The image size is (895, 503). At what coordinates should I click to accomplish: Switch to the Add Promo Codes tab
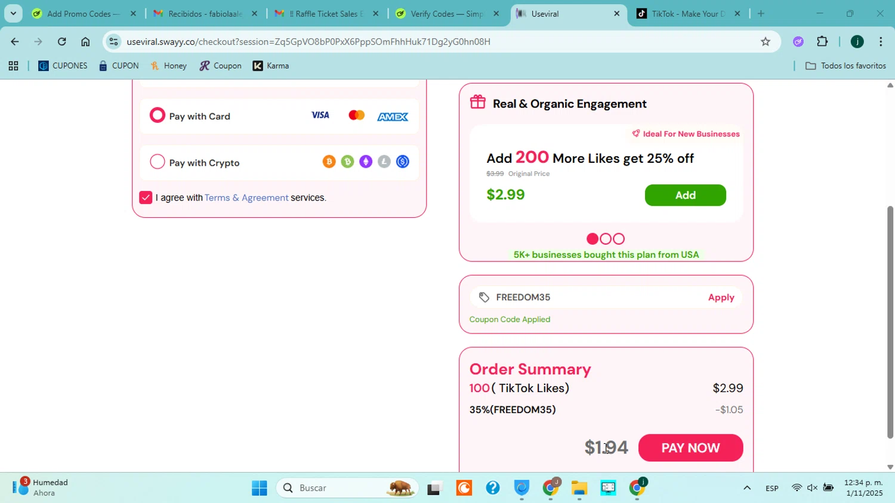(84, 13)
